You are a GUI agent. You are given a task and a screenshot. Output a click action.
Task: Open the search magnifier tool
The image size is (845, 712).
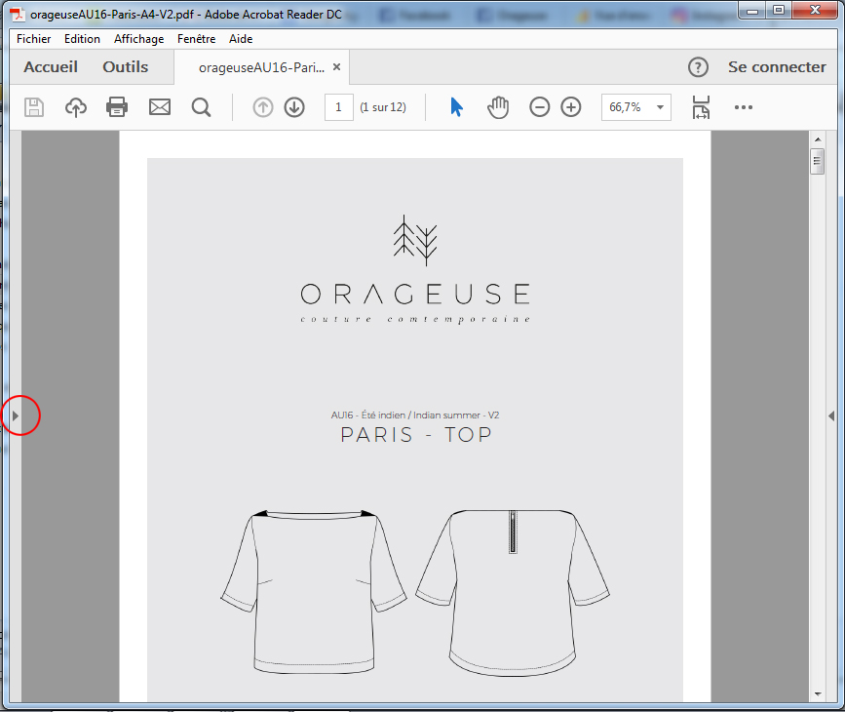pos(201,107)
